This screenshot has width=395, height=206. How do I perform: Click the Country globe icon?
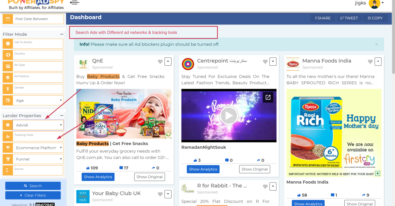tap(8, 55)
